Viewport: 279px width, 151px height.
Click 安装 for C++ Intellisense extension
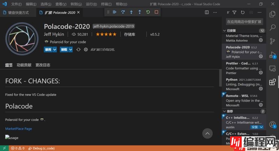(255, 127)
